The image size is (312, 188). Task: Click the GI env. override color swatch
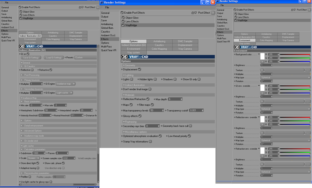262,88
